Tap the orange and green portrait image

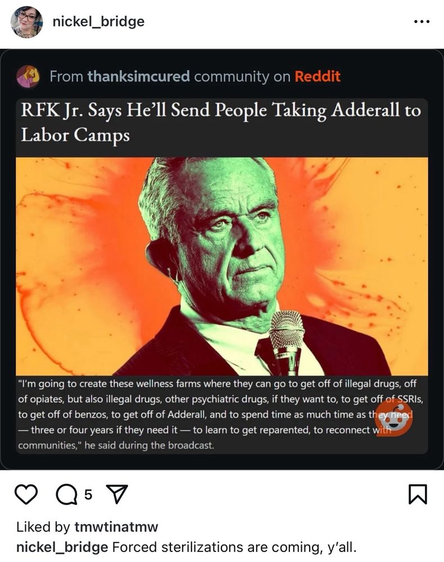[x=222, y=266]
